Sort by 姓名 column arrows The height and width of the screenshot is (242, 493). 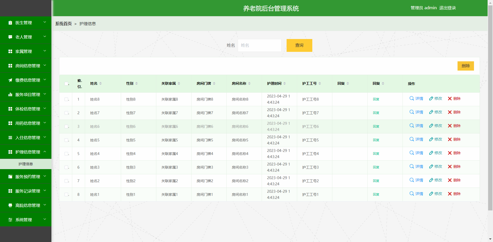(x=101, y=83)
